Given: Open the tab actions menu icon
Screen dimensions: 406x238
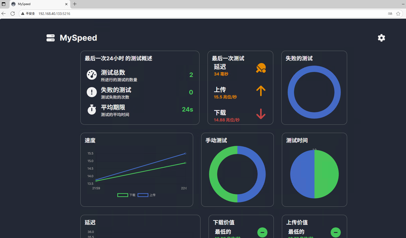Looking at the screenshot, I should [x=4, y=4].
